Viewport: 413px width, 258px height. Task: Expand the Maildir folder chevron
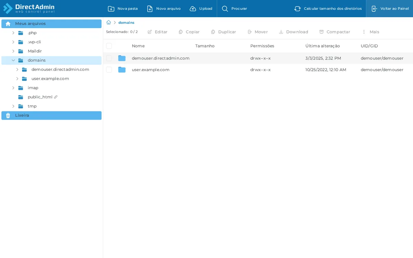click(13, 51)
